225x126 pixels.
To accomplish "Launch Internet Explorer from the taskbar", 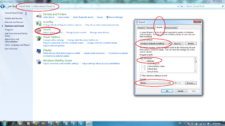I will pyautogui.click(x=13, y=123).
